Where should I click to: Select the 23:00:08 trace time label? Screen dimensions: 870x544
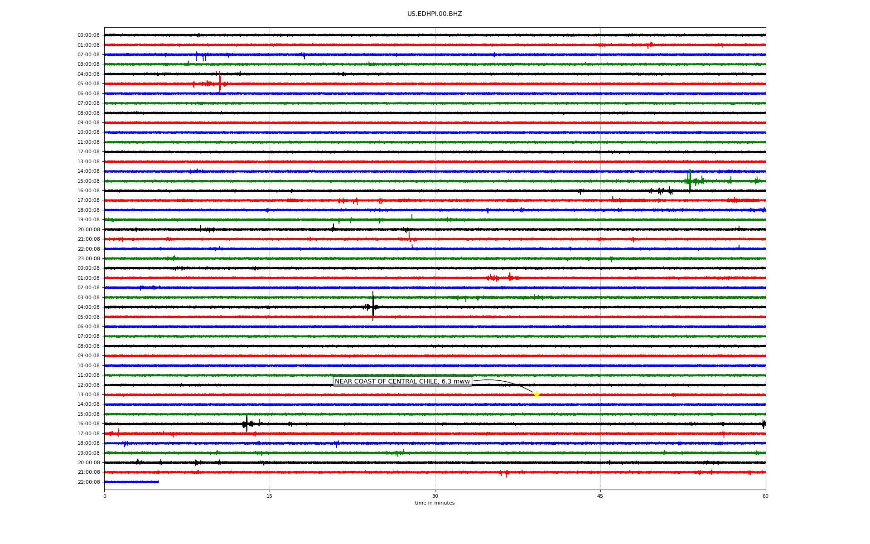pos(88,259)
